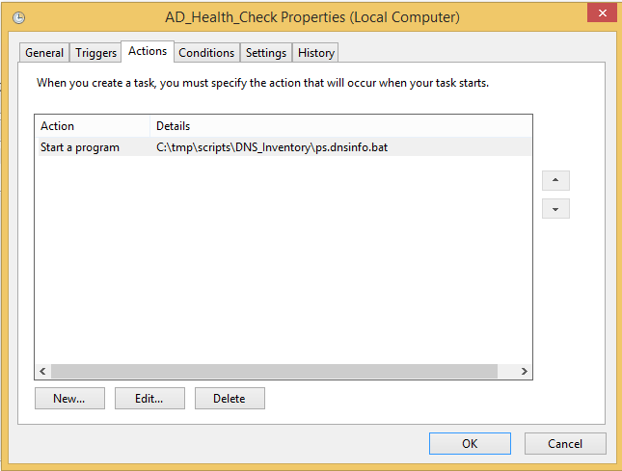This screenshot has height=471, width=622.
Task: Select the Conditions tab
Action: (206, 53)
